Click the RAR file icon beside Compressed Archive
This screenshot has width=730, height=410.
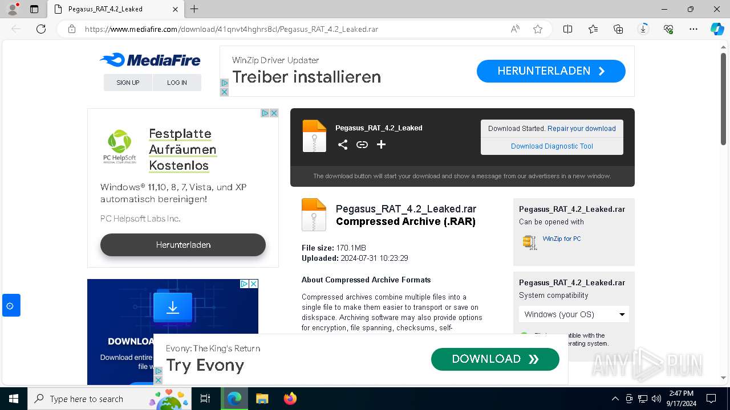tap(314, 215)
